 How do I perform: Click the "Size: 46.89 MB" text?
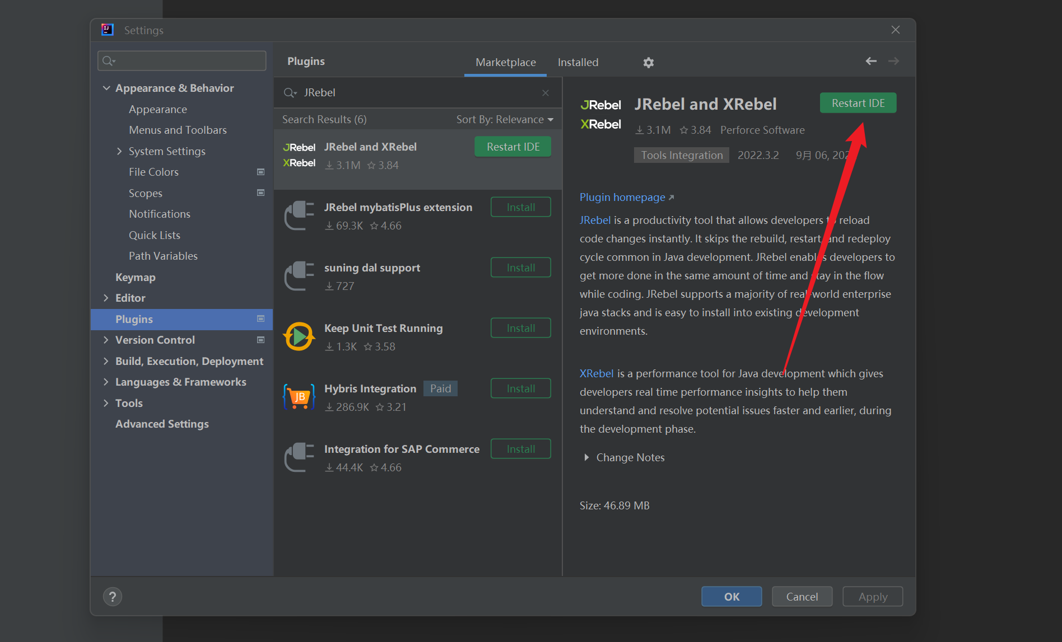(614, 505)
